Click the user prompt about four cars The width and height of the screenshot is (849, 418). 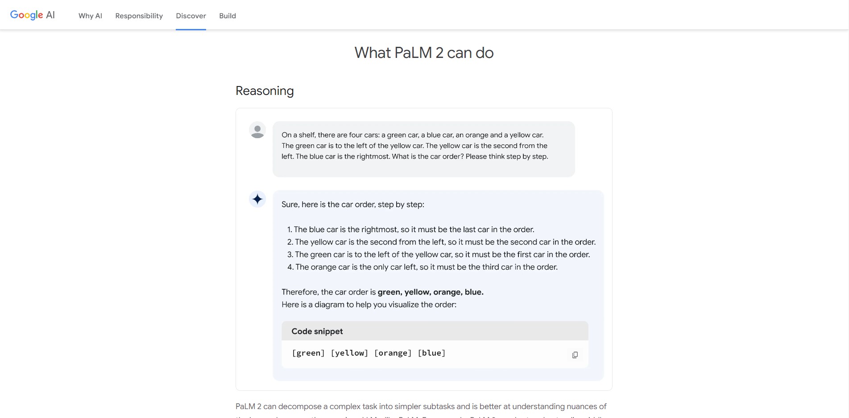[x=423, y=149]
